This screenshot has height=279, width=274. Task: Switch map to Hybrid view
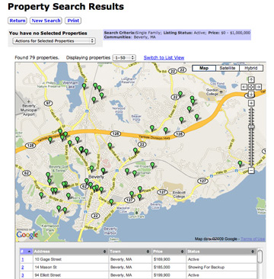click(251, 68)
